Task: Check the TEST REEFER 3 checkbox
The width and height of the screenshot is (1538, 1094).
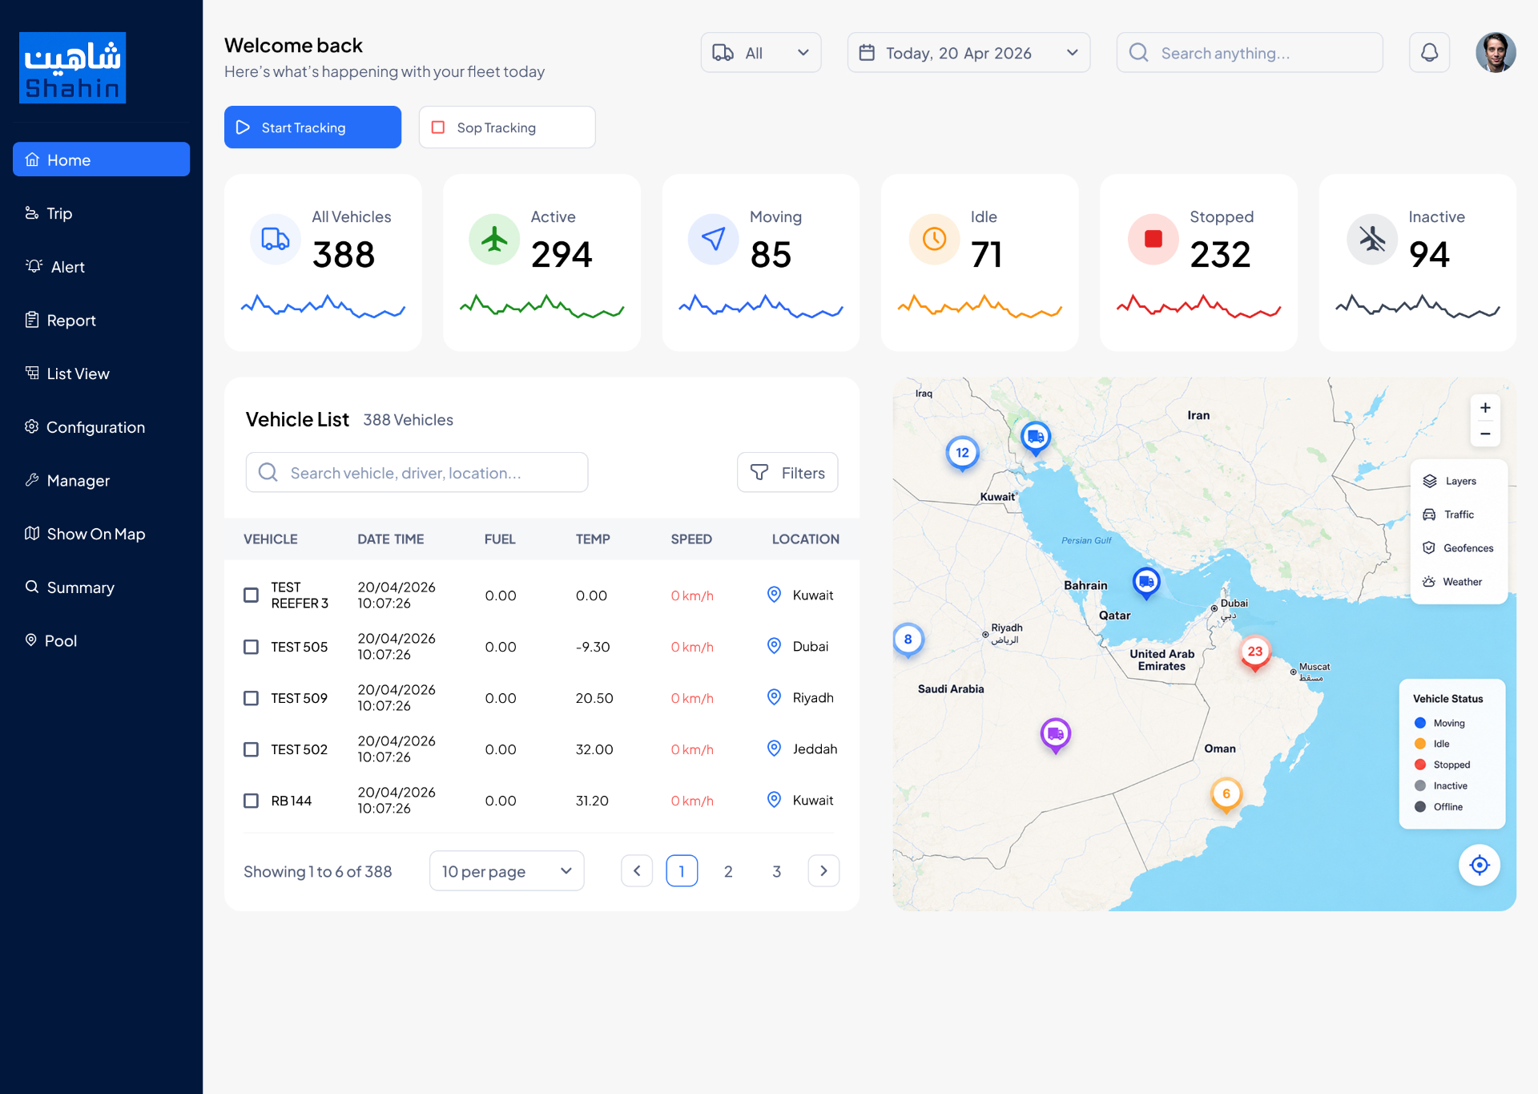Action: (x=252, y=595)
